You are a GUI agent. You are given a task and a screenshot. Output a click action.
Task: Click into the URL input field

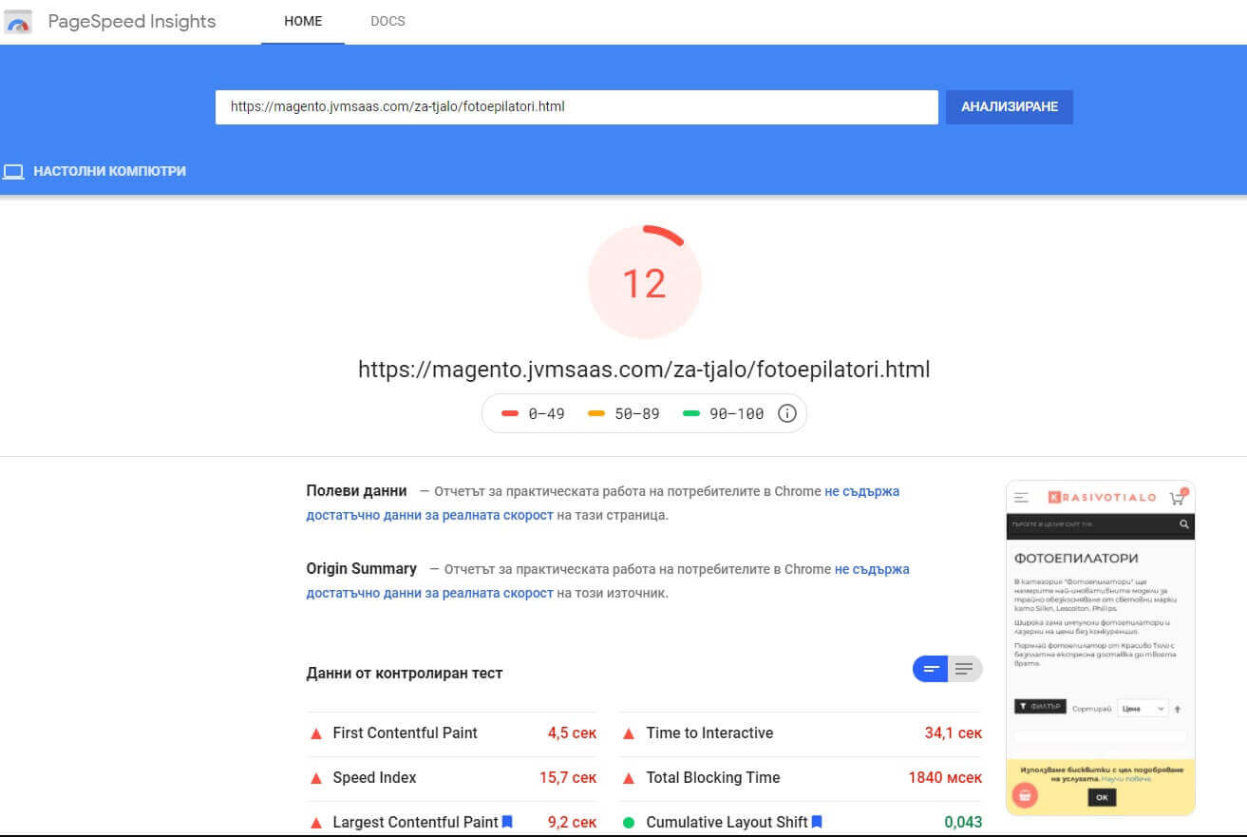click(x=576, y=107)
